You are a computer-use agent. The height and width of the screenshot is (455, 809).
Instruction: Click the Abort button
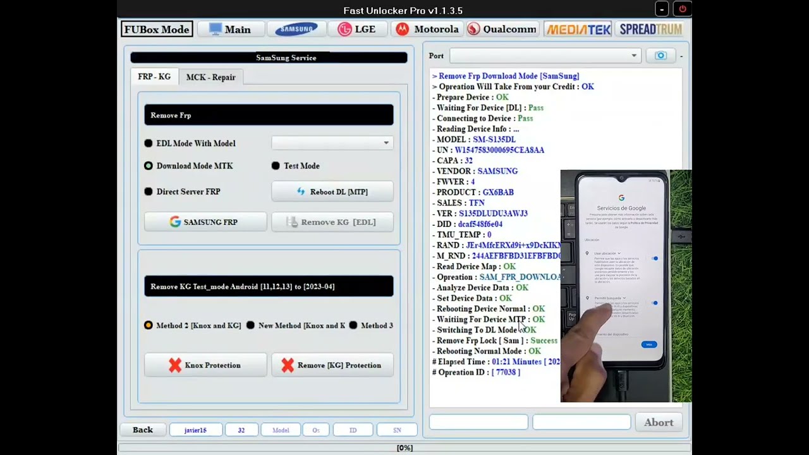tap(659, 423)
